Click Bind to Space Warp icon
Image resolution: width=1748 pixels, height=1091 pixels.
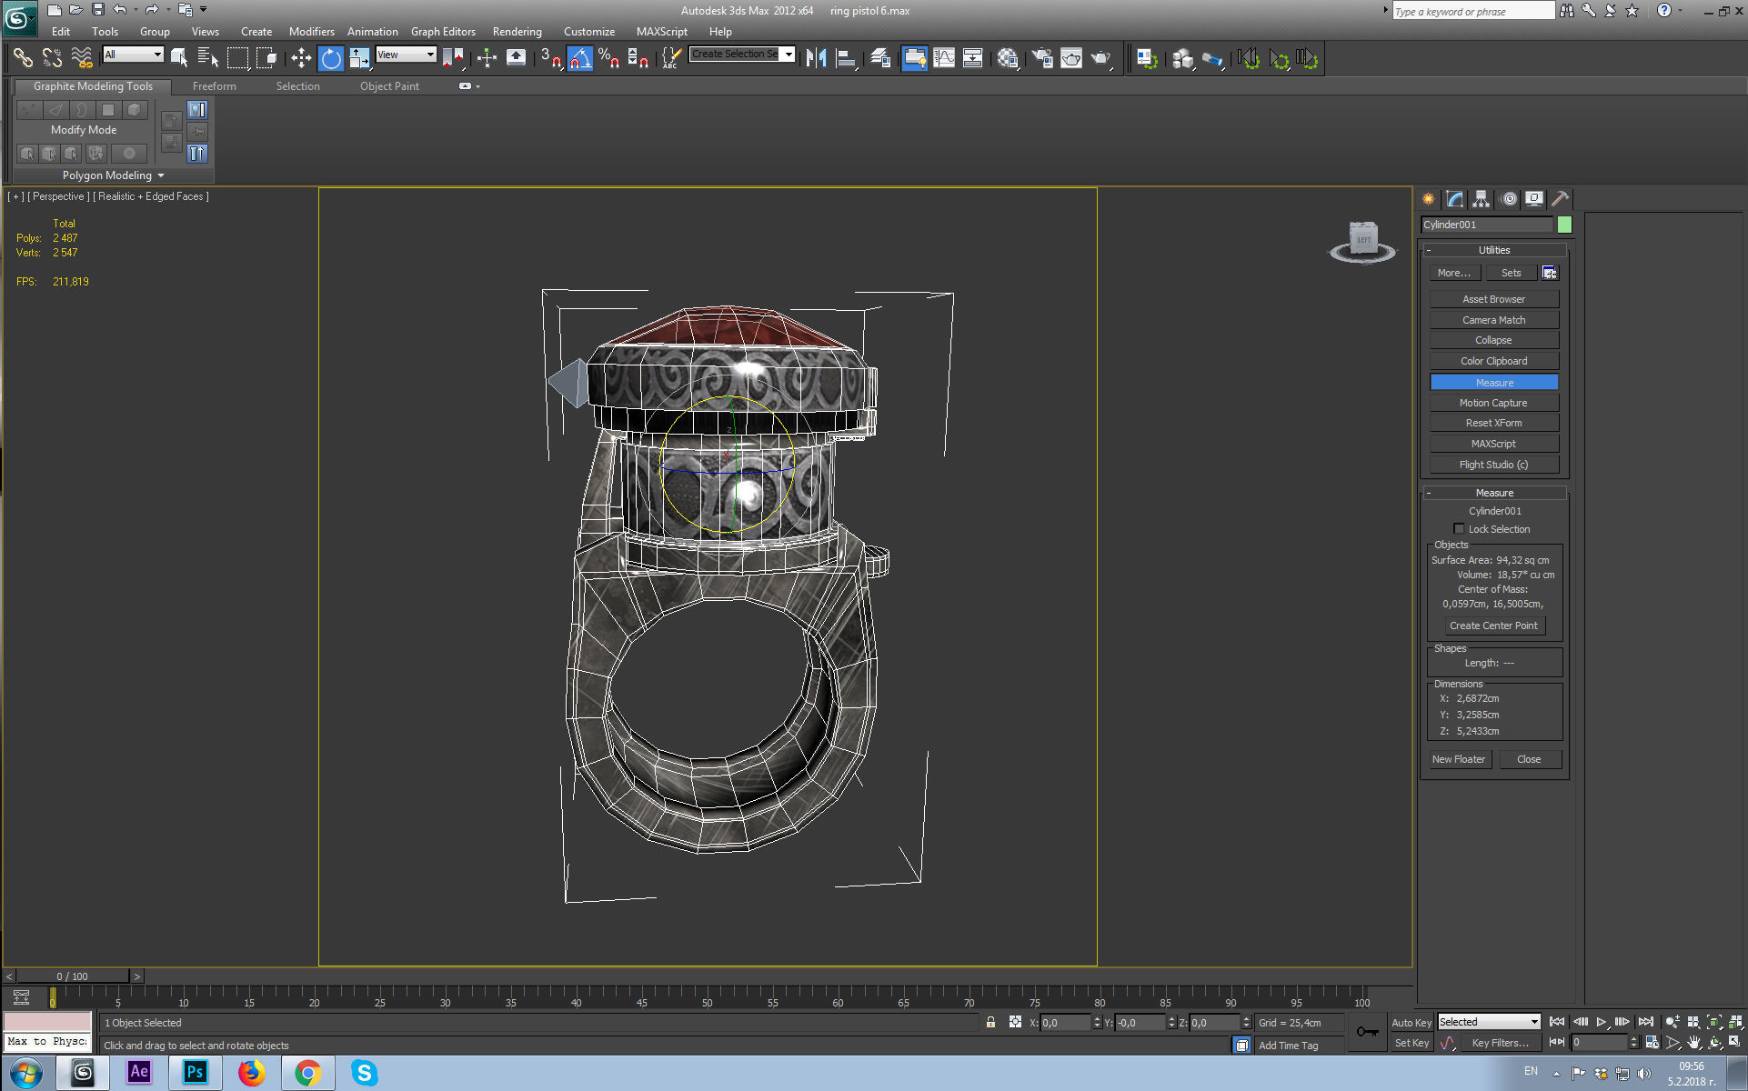click(x=81, y=59)
